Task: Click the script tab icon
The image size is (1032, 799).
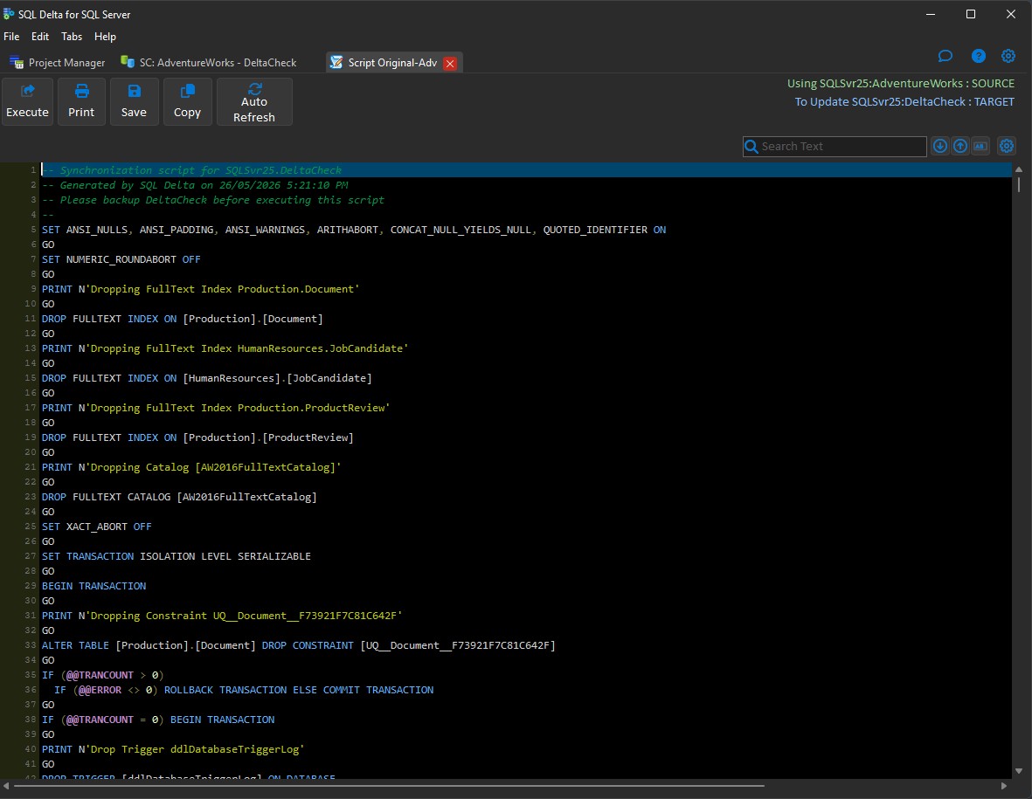Action: (x=336, y=63)
